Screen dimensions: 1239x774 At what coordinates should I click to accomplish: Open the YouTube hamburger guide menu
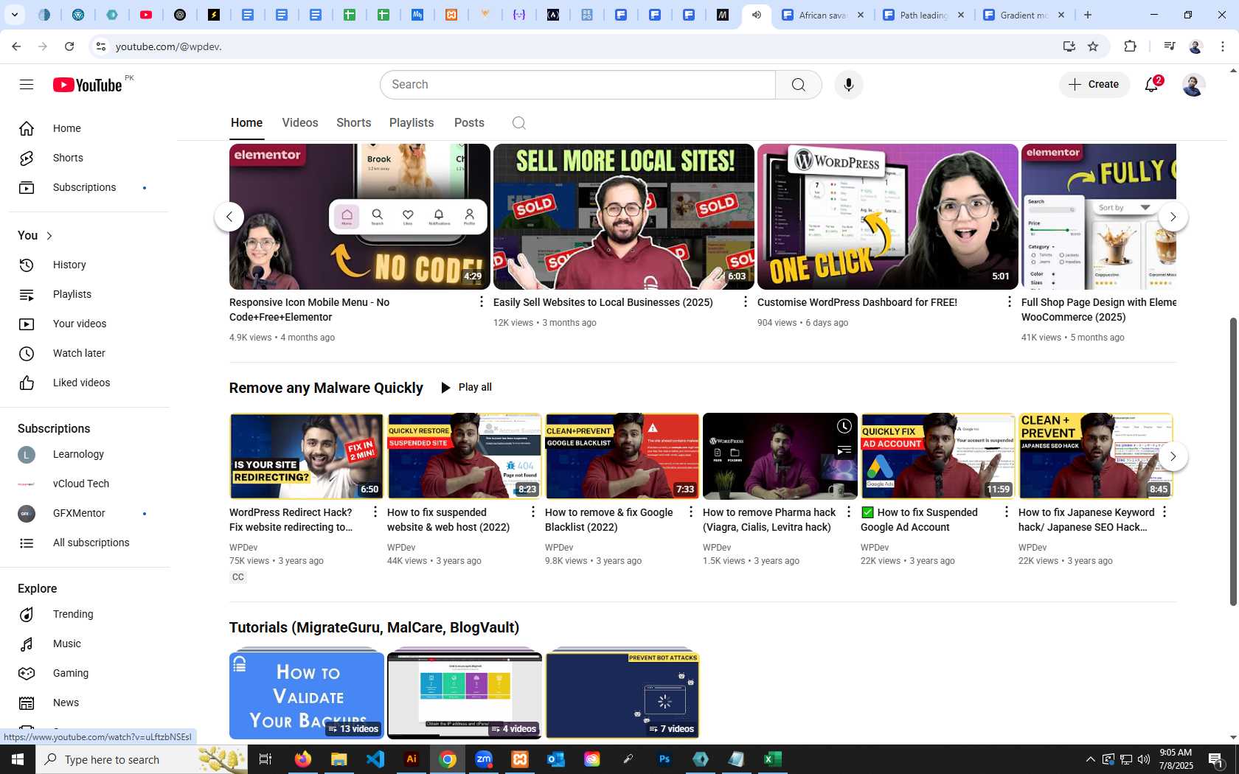tap(27, 85)
